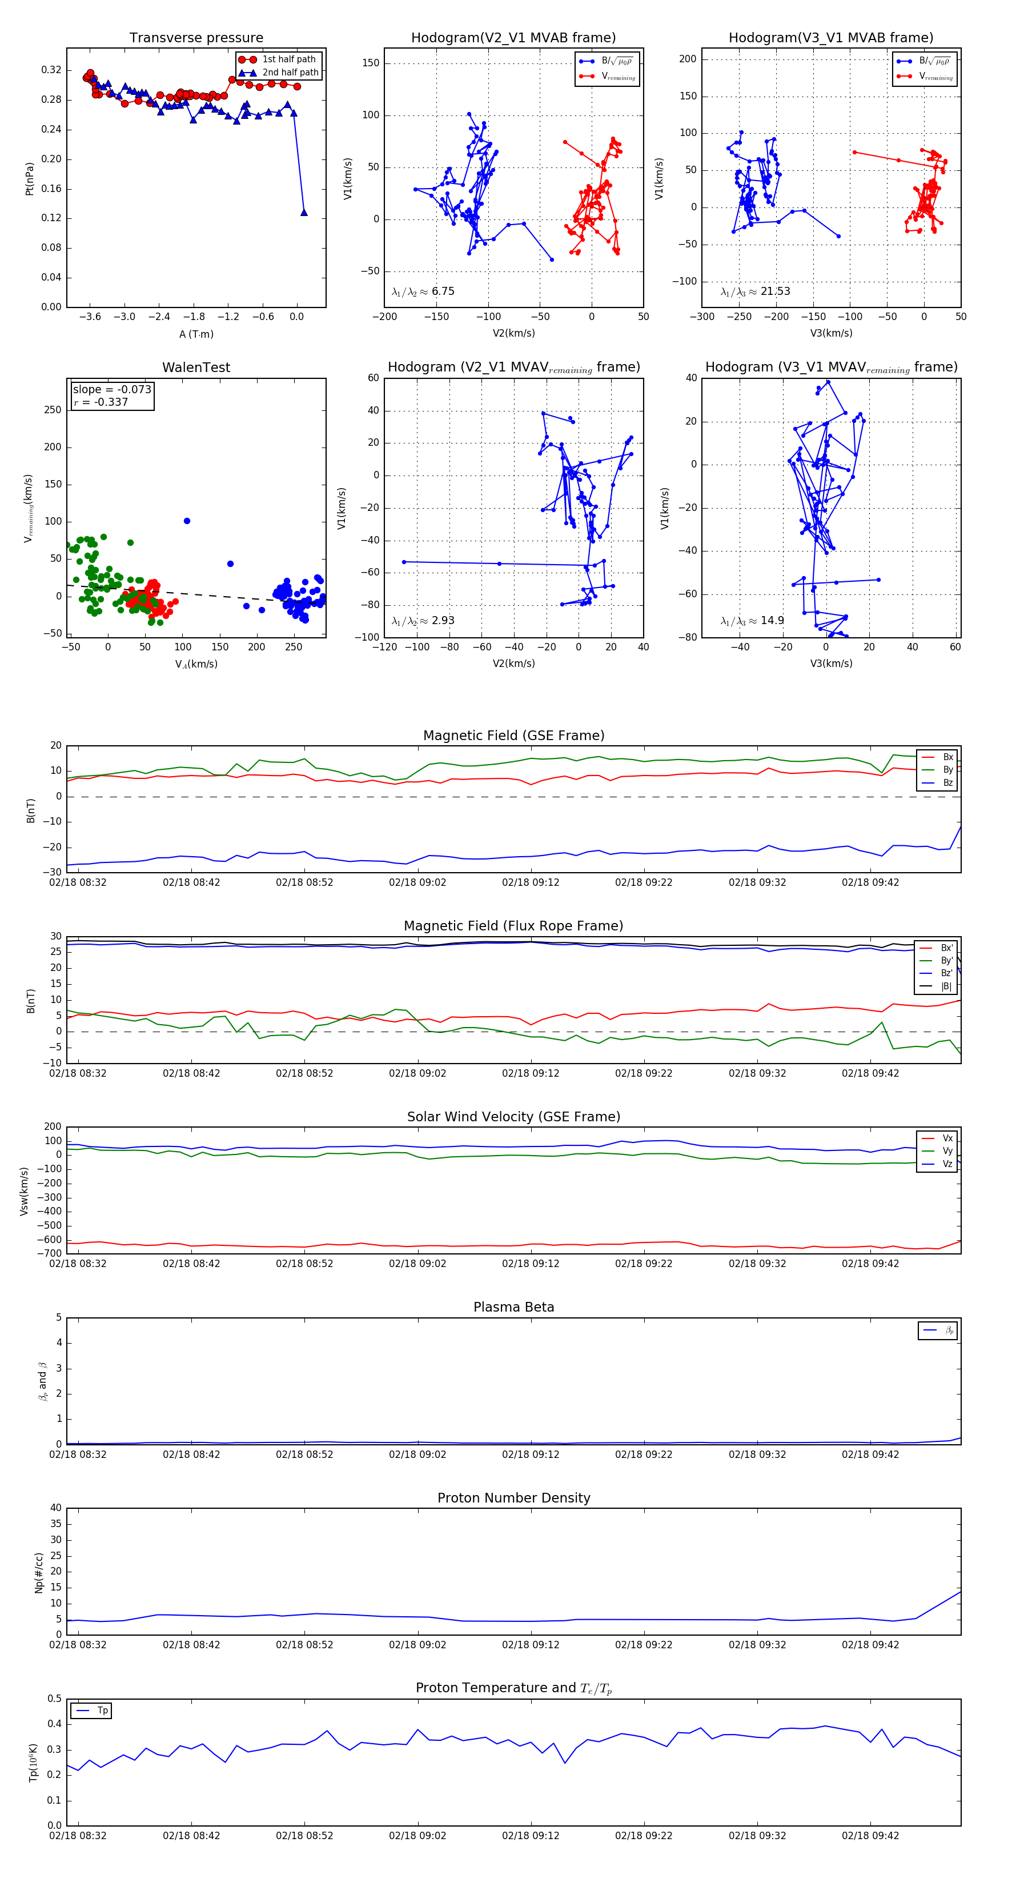Click the λ1/λ3 ≈ 21.53 annotation
This screenshot has width=1028, height=1886.
pyautogui.click(x=755, y=291)
